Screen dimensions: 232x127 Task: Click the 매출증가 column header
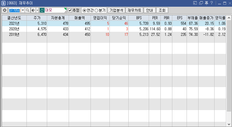coord(206,18)
